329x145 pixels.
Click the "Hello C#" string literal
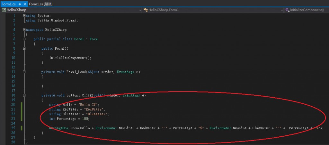88,105
